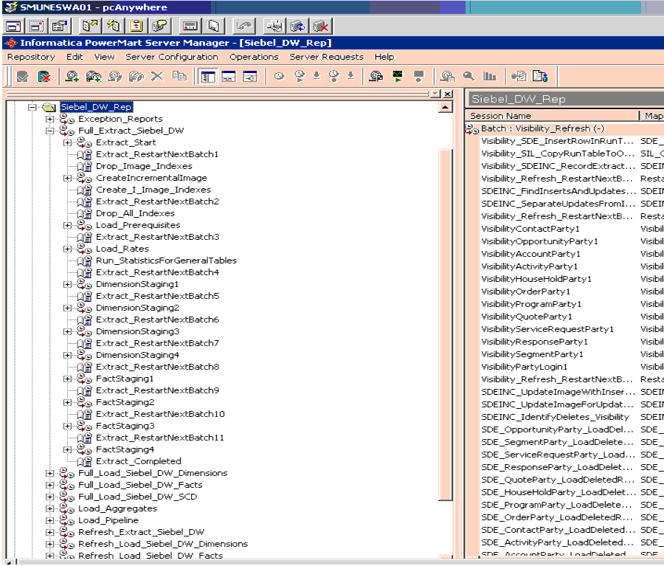Select Drop_Image_Indexes in the tree

coord(144,167)
